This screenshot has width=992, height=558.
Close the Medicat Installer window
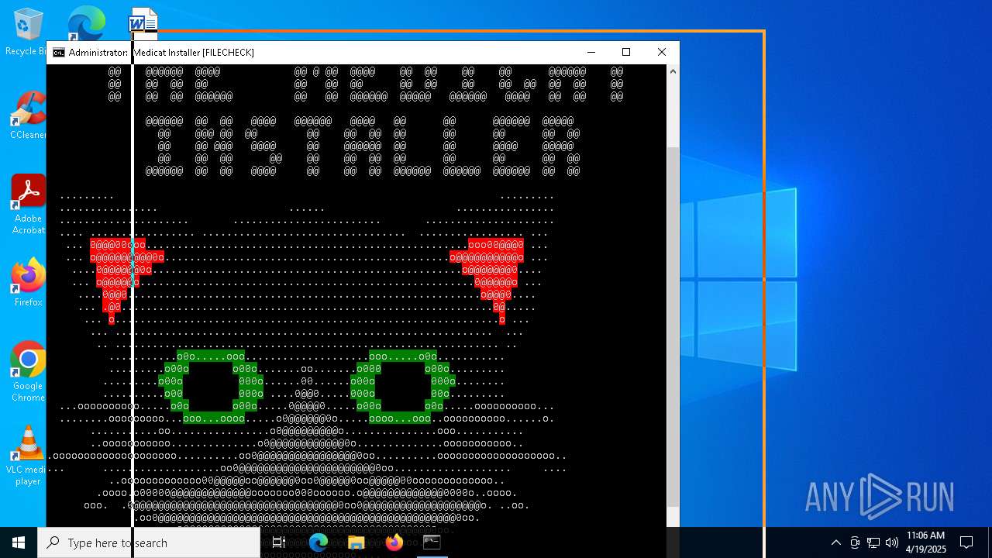(661, 52)
